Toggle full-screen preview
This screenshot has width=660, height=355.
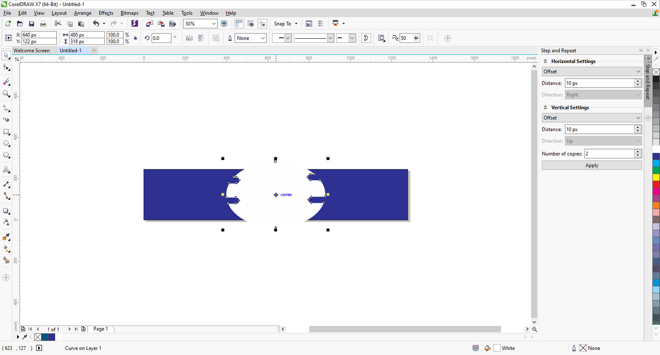pos(224,24)
